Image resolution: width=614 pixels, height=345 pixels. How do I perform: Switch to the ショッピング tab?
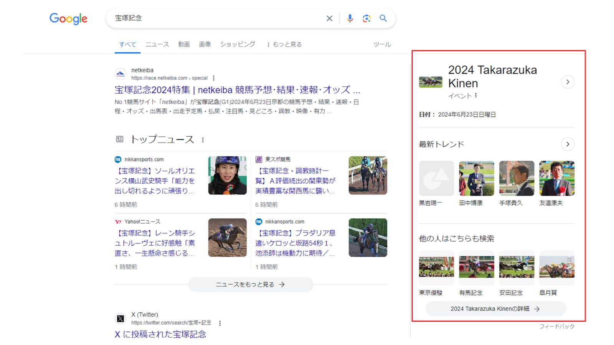click(x=237, y=44)
